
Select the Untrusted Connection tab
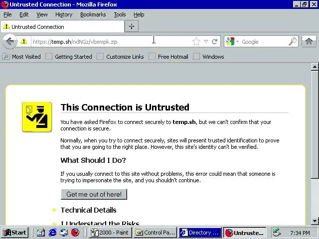pyautogui.click(x=62, y=26)
